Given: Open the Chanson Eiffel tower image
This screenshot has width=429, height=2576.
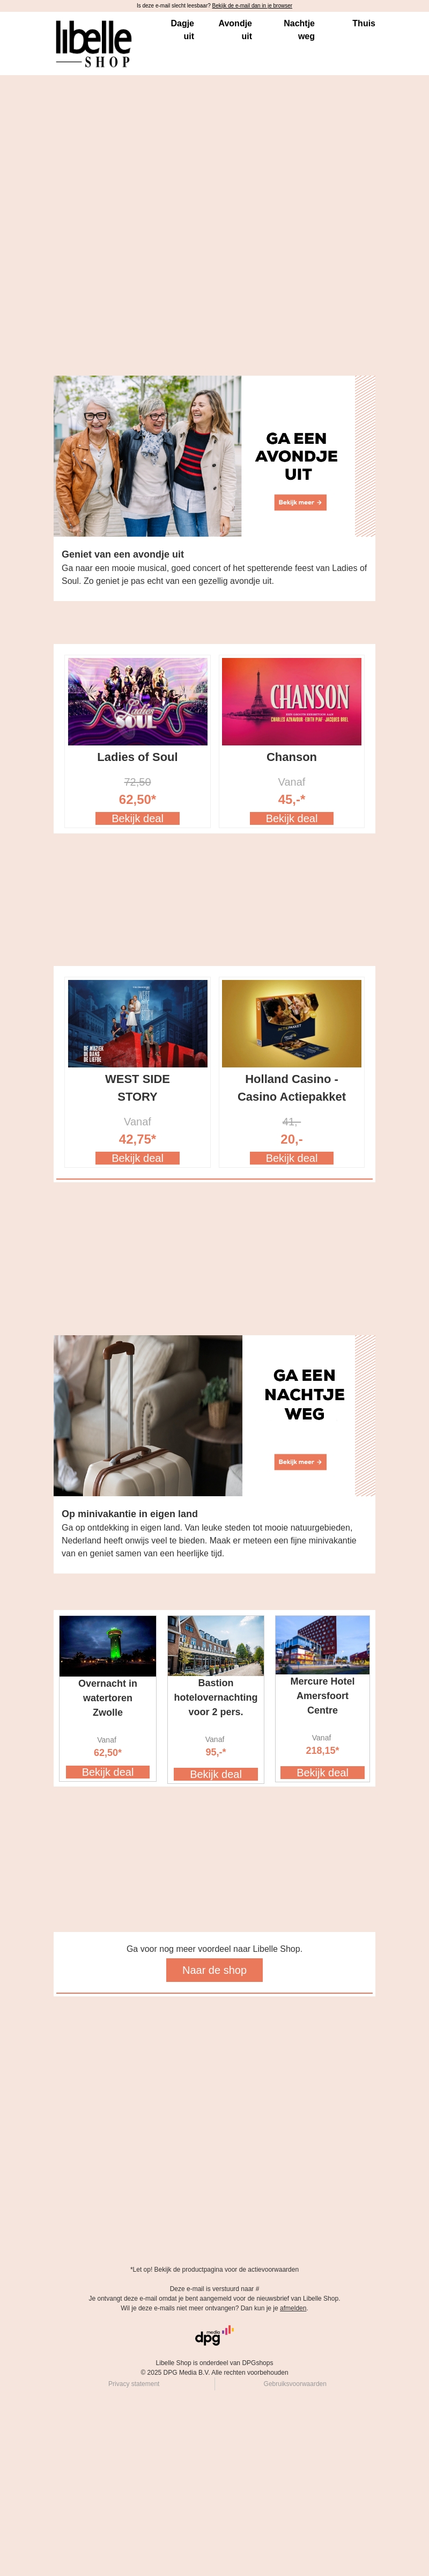Looking at the screenshot, I should [x=292, y=701].
